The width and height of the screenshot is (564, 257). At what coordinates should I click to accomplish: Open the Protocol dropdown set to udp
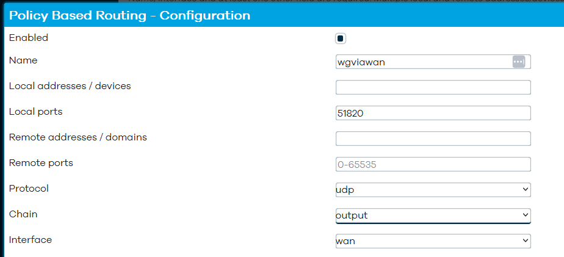tap(433, 190)
